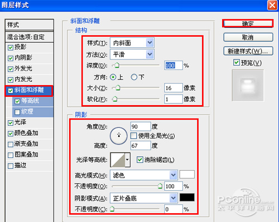
Task: Toggle the 内阴影 checkbox
Action: [10, 58]
